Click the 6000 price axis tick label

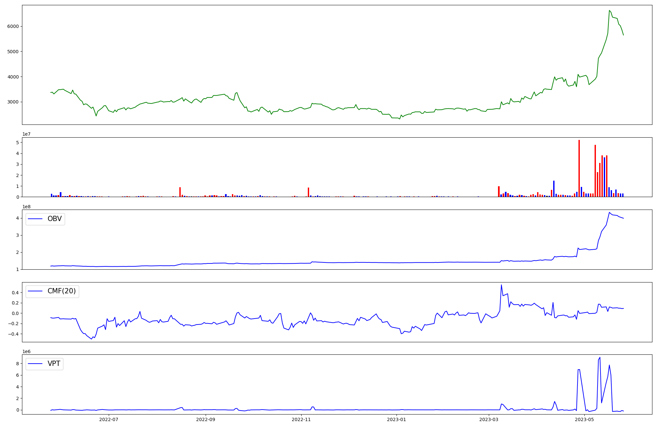(x=13, y=26)
